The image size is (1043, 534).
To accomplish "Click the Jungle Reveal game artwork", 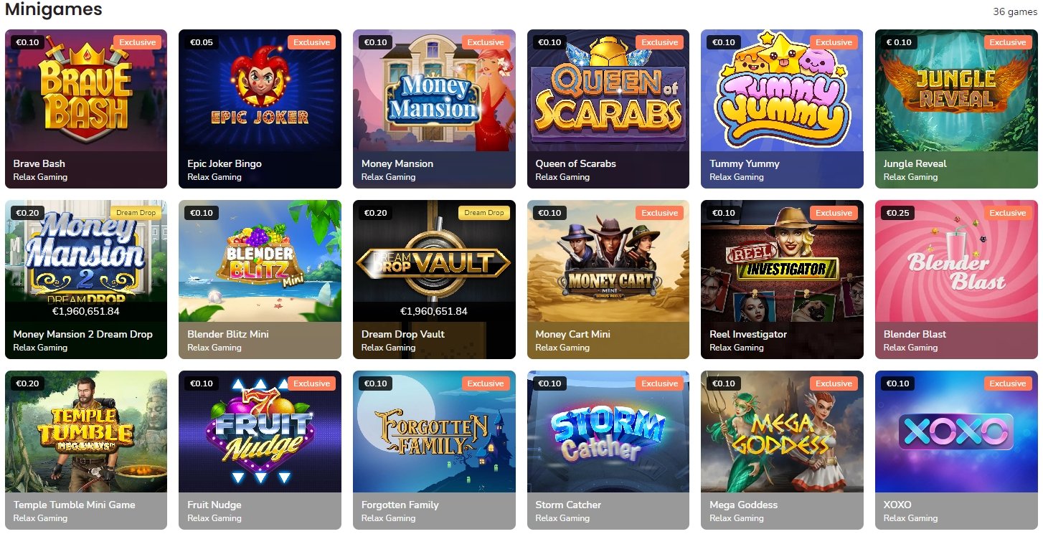I will pyautogui.click(x=956, y=90).
